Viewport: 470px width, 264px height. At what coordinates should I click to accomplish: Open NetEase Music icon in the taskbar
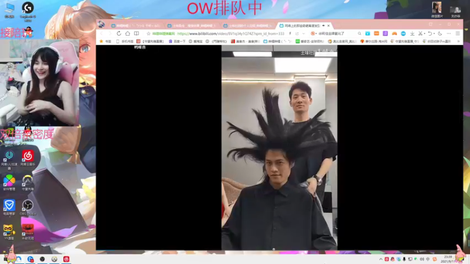pos(66,259)
